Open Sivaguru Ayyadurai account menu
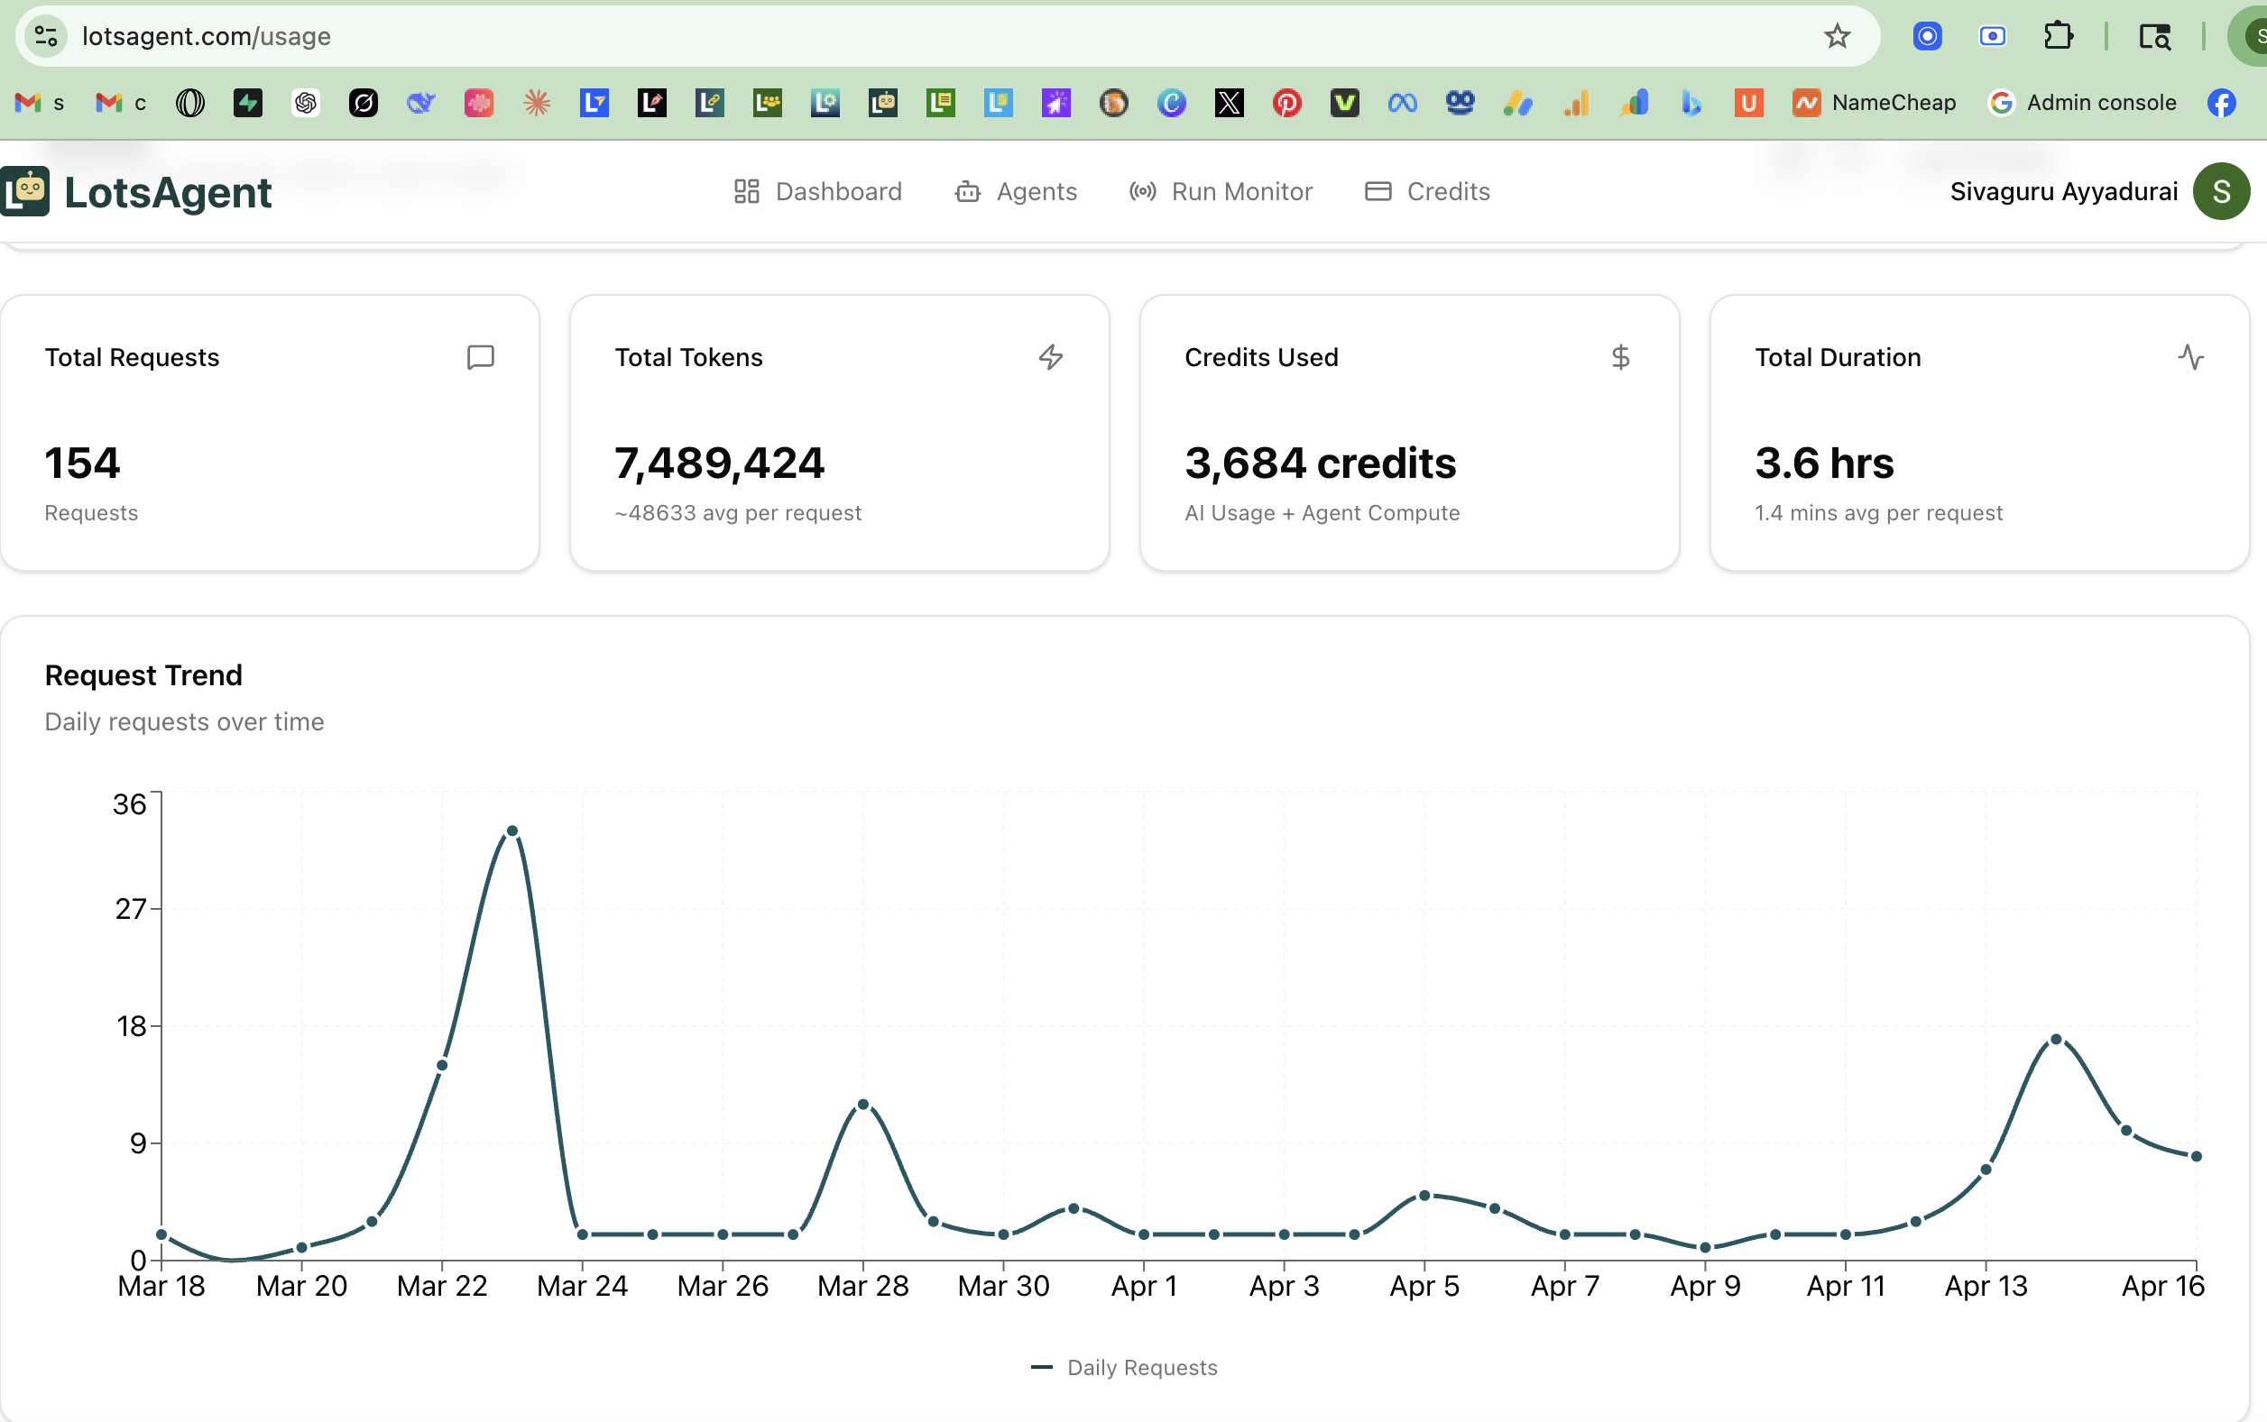Image resolution: width=2267 pixels, height=1422 pixels. click(x=2063, y=192)
